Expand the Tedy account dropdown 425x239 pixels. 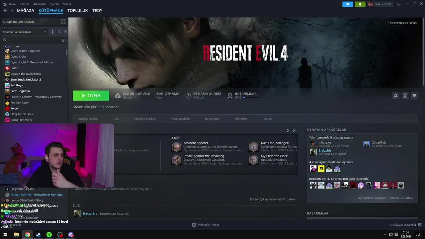point(380,4)
